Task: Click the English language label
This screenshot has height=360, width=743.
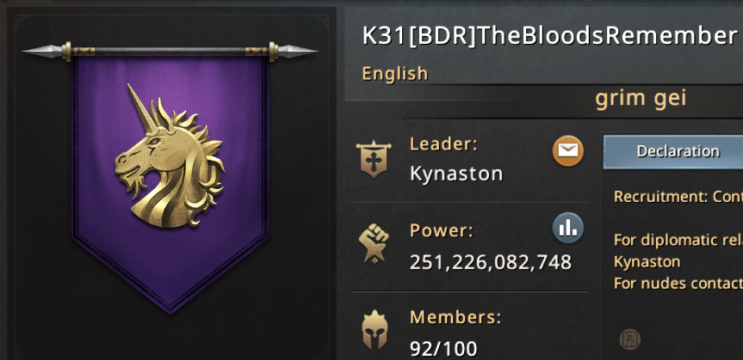Action: 394,73
